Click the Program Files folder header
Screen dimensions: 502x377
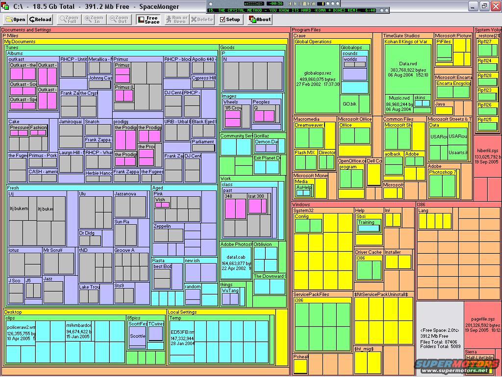[x=306, y=30]
